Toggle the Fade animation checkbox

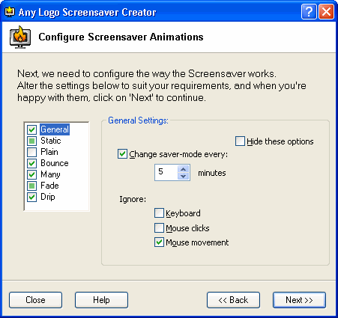[x=32, y=186]
